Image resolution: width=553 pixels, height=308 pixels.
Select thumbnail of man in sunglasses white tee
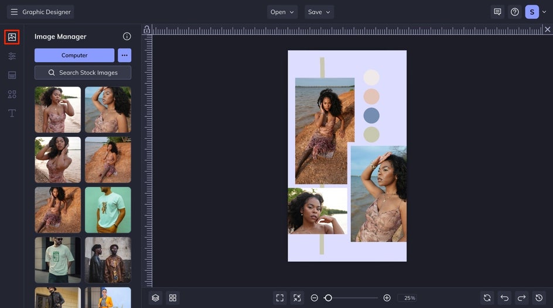click(x=58, y=260)
